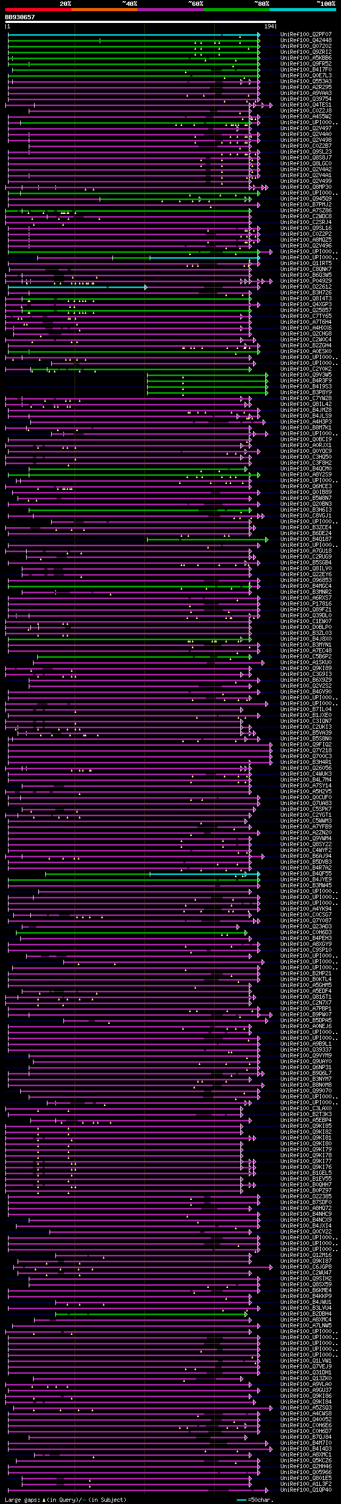The height and width of the screenshot is (1504, 341).
Task: Select hit label UniRef100_Q7Y218
Action: (306, 750)
